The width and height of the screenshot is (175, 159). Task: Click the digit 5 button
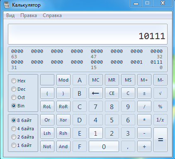coord(112,120)
